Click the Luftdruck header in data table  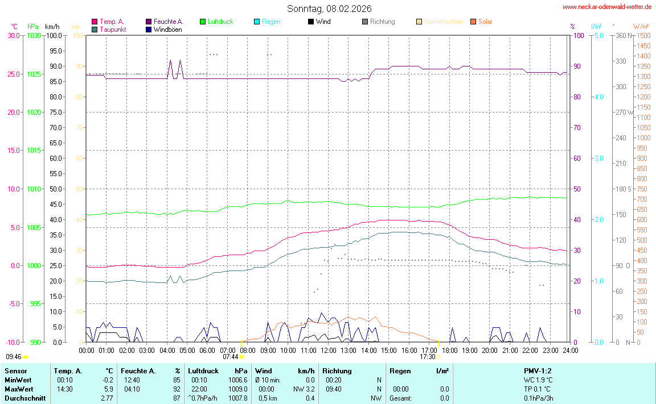(203, 371)
